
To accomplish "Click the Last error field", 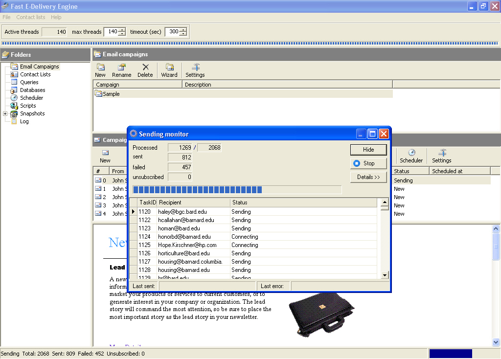I will pos(340,286).
